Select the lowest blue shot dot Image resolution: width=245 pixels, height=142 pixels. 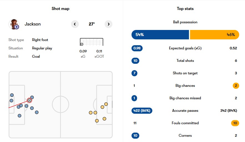(x=19, y=116)
